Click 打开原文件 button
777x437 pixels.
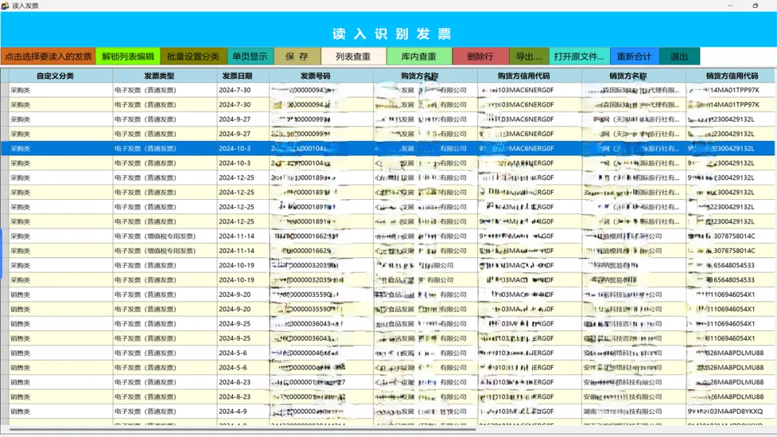(579, 56)
